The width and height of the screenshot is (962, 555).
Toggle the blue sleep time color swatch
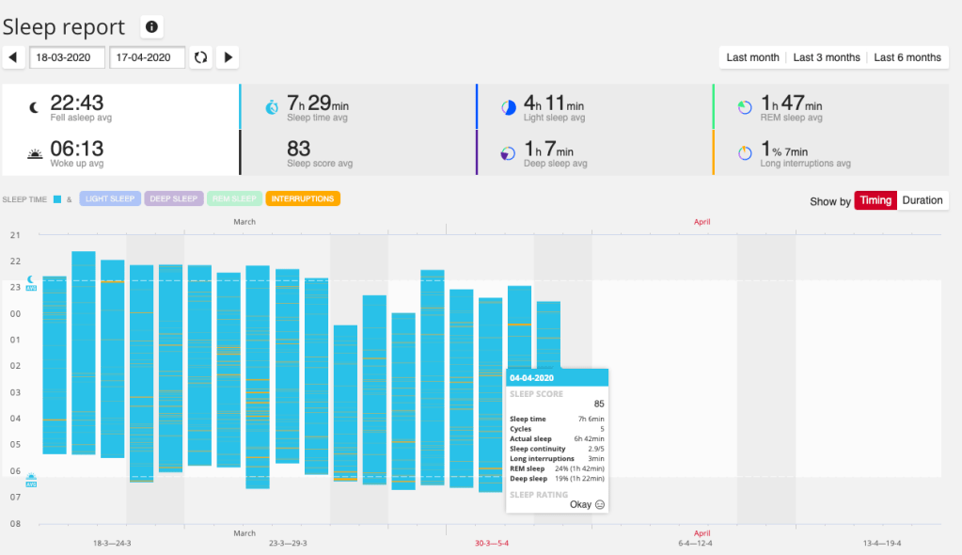(57, 199)
